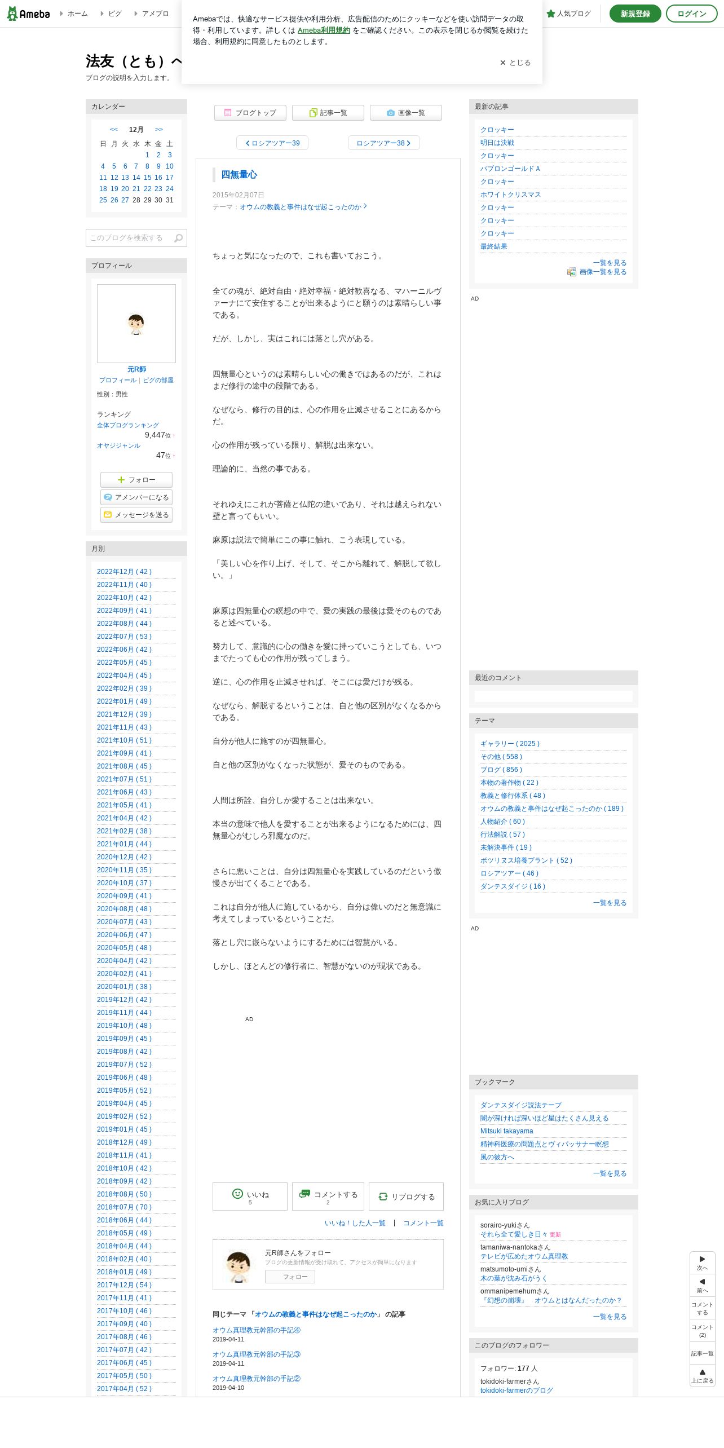The image size is (724, 1448).
Task: Click 画像一覧を見る link with icon
Action: pos(597,272)
